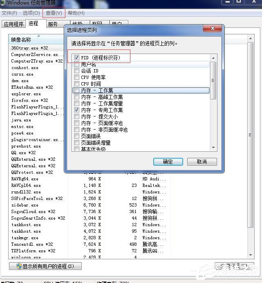Select process SogouSmartInfo.exe *32
Screen dimensions: 262x283
[x=38, y=218]
